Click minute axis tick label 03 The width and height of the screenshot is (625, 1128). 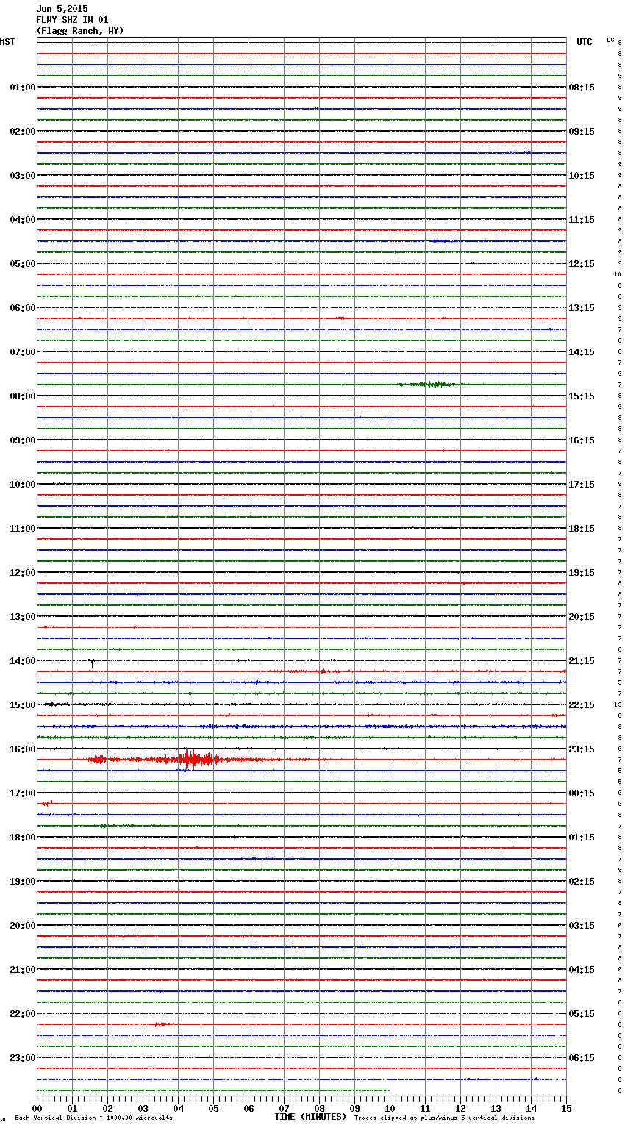click(143, 1108)
